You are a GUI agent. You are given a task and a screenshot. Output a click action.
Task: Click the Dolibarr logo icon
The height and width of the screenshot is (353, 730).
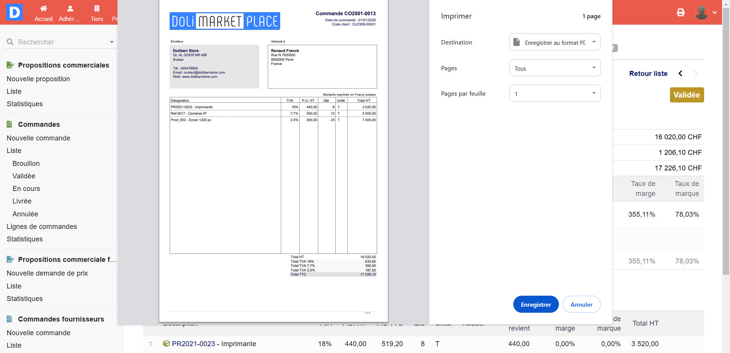click(x=14, y=12)
